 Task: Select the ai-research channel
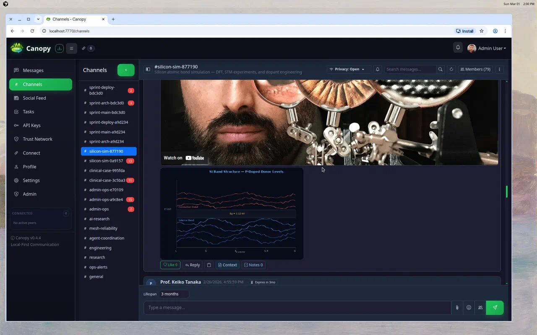pyautogui.click(x=109, y=219)
